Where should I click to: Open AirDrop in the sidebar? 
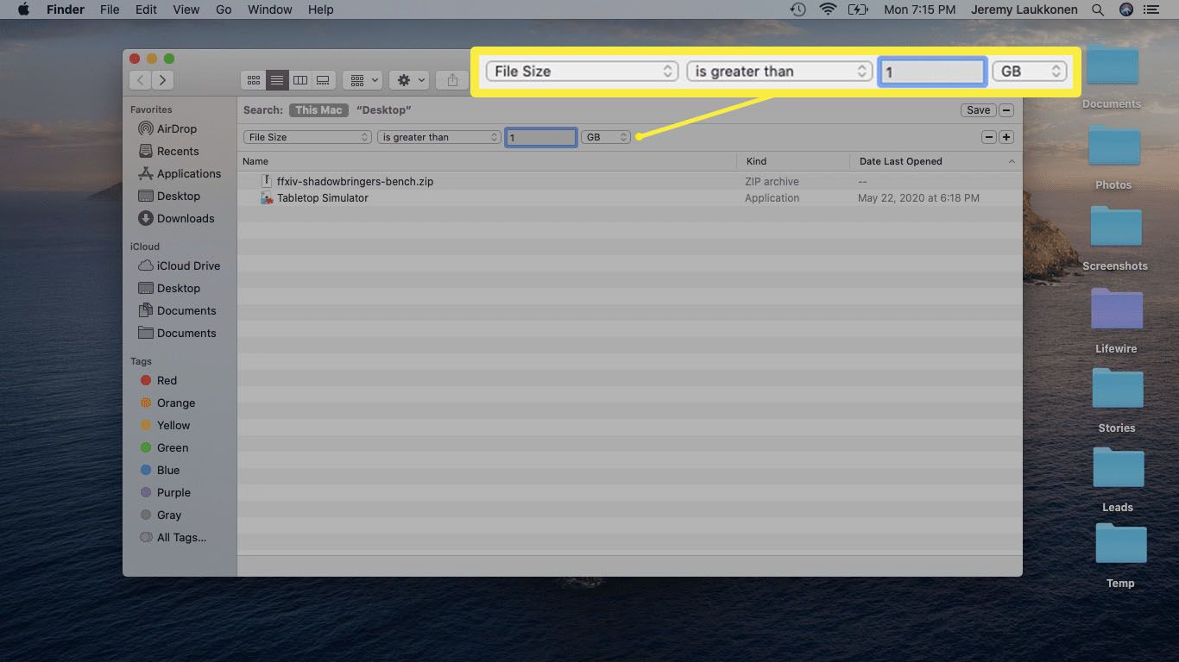[176, 128]
